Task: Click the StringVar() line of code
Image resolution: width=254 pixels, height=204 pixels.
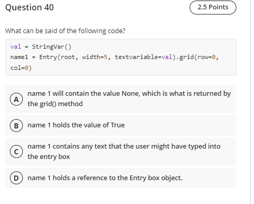Action: tap(41, 47)
